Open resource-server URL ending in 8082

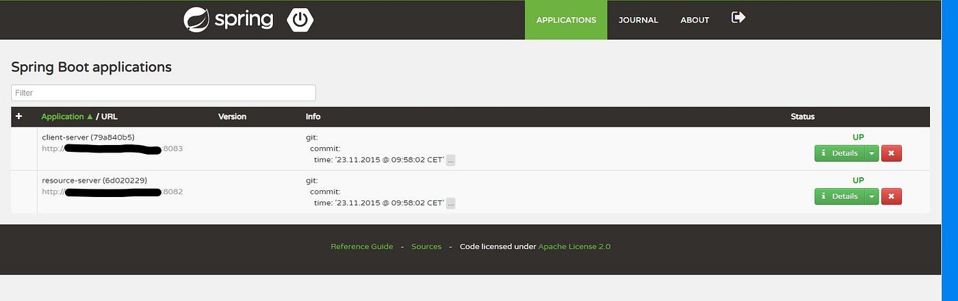(x=112, y=192)
